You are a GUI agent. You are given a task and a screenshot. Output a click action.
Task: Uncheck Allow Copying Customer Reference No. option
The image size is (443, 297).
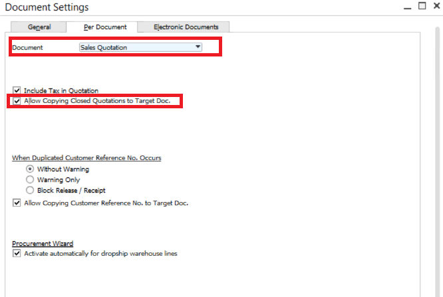[x=17, y=203]
